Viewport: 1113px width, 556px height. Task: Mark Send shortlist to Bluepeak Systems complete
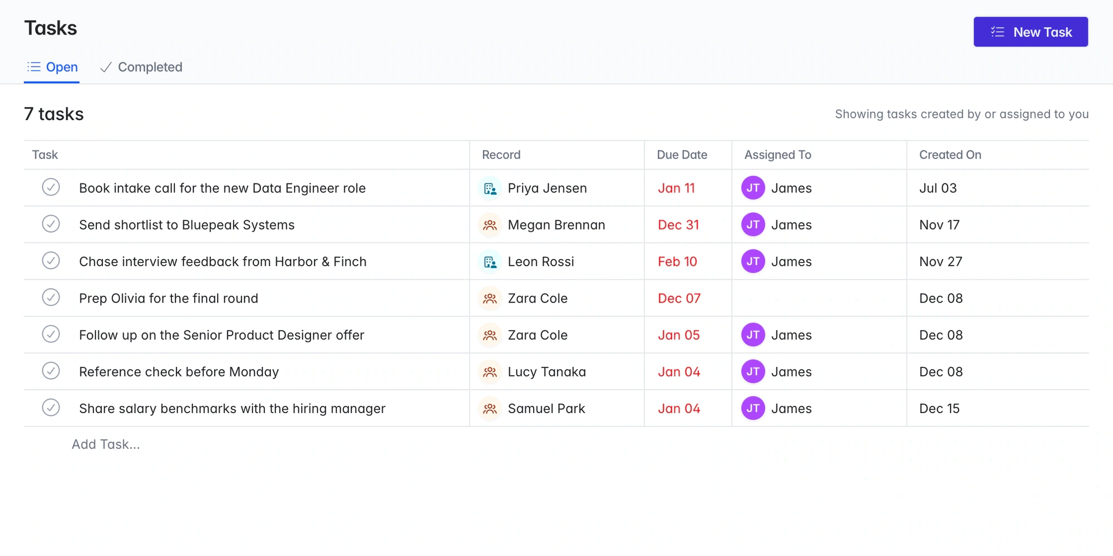51,224
